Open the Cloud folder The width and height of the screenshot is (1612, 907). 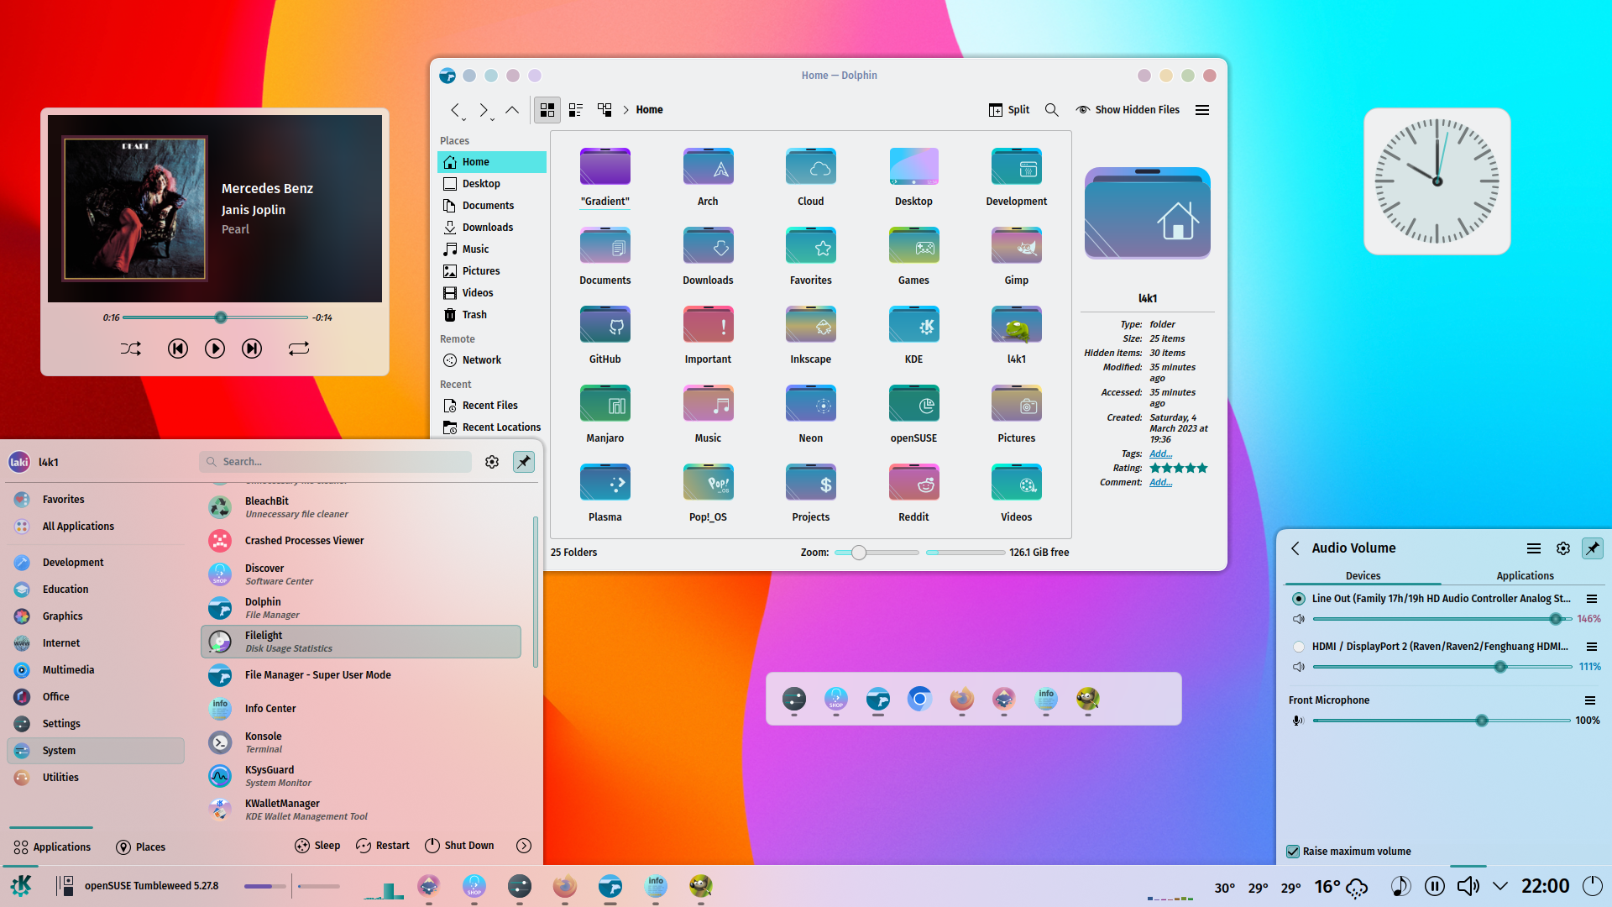(x=811, y=176)
